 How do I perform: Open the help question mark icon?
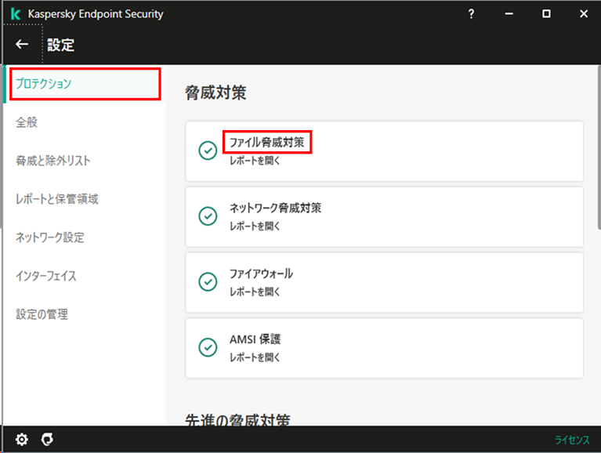click(471, 14)
